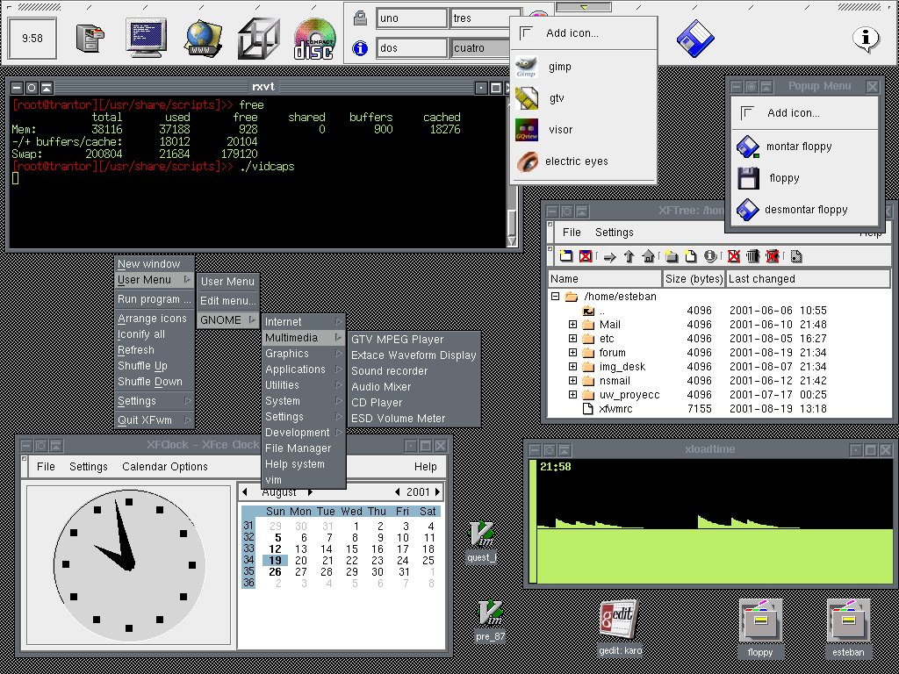Switch to the tres desktop button
The height and width of the screenshot is (674, 899).
(480, 18)
